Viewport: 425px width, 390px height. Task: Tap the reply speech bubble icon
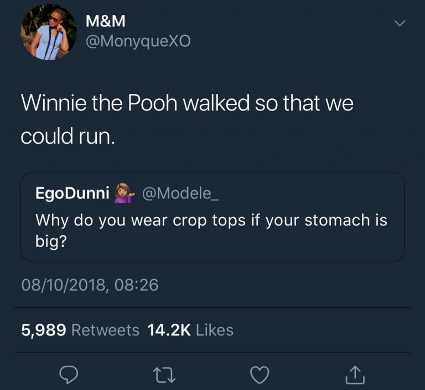click(x=69, y=375)
